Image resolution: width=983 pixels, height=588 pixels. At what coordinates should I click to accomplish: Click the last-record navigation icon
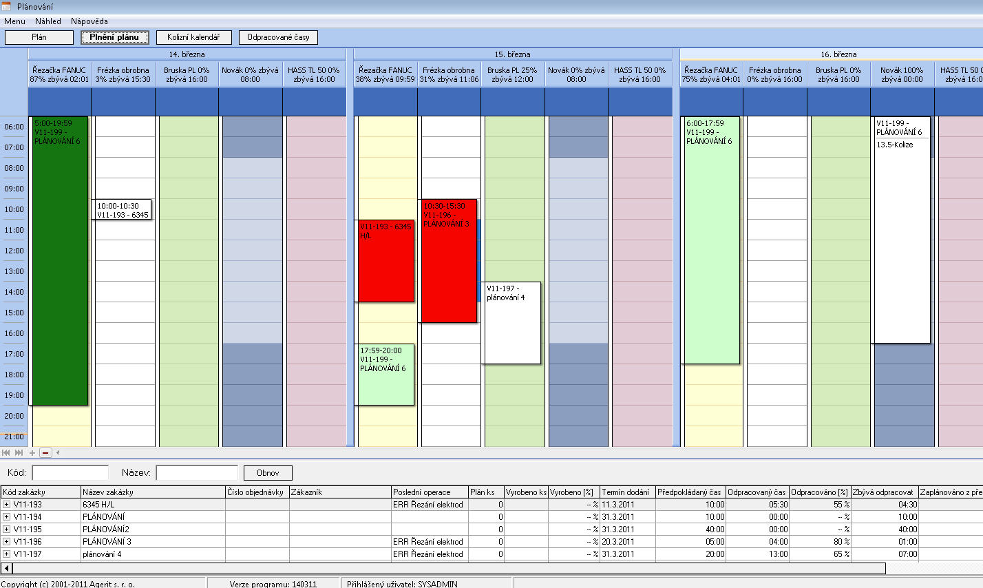pos(19,452)
